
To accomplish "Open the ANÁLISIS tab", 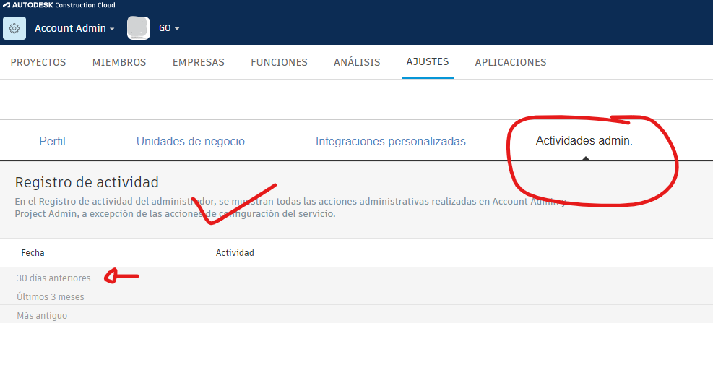I will coord(357,62).
